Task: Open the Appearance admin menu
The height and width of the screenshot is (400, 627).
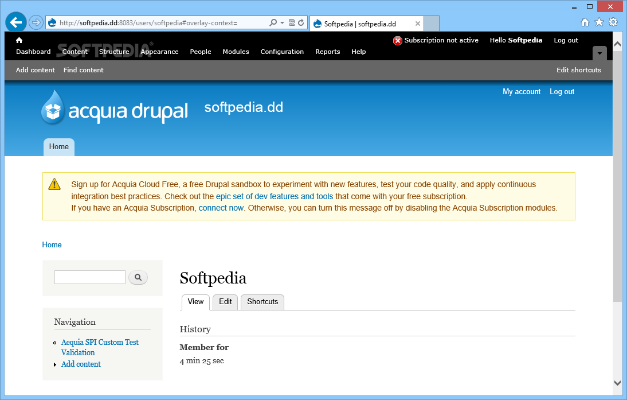Action: pos(159,52)
